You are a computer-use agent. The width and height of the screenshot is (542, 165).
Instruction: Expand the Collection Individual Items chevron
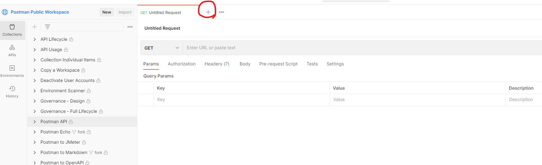35,60
